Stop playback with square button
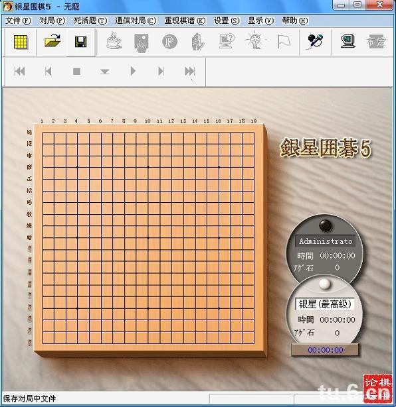 [x=76, y=72]
